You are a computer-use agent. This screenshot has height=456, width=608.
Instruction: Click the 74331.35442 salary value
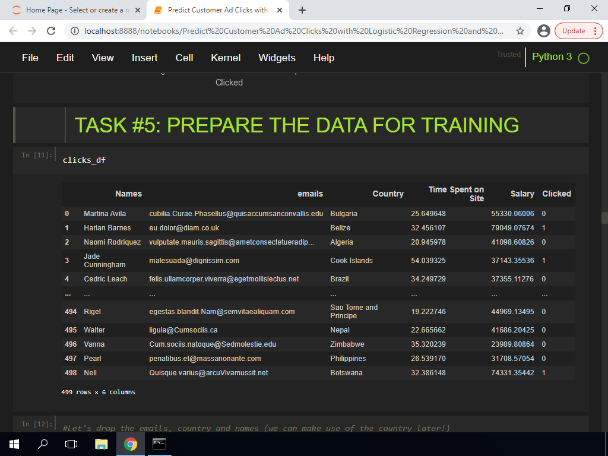(512, 373)
